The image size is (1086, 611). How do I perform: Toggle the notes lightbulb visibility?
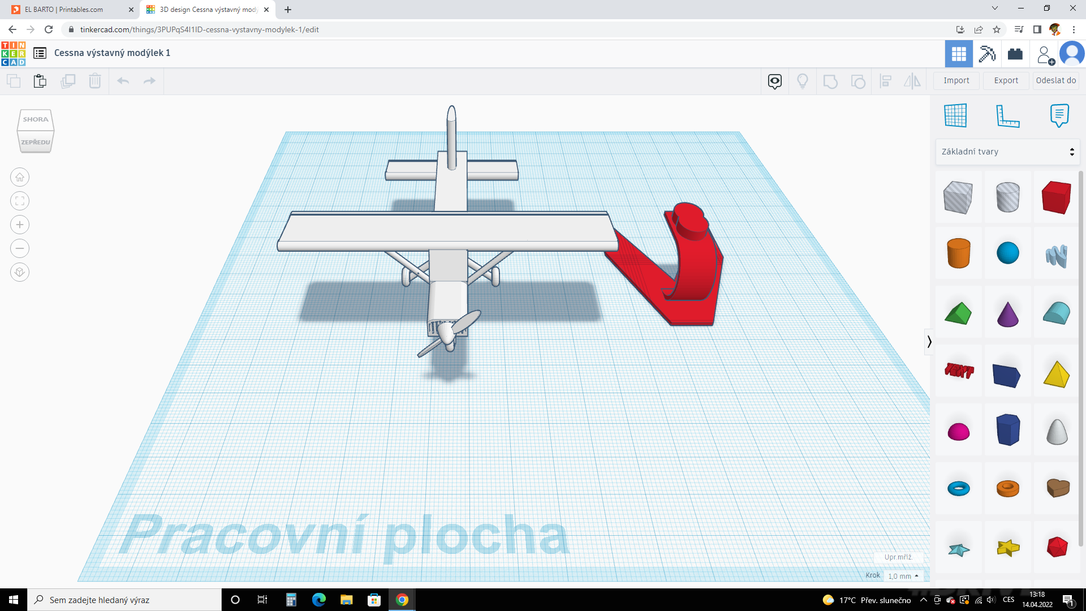pos(803,81)
